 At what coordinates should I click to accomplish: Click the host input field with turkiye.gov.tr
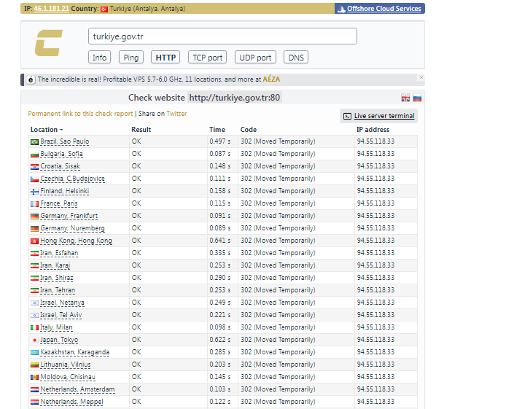point(222,36)
